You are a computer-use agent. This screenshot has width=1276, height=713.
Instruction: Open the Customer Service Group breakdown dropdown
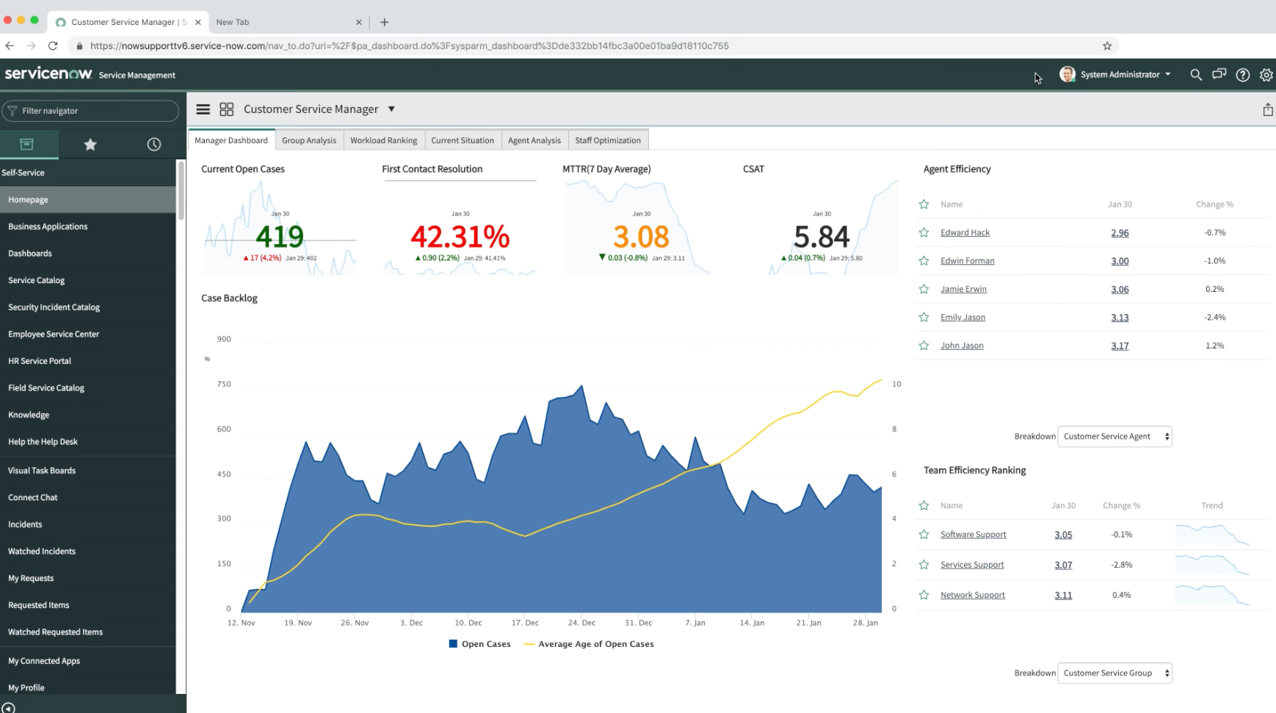click(x=1114, y=673)
